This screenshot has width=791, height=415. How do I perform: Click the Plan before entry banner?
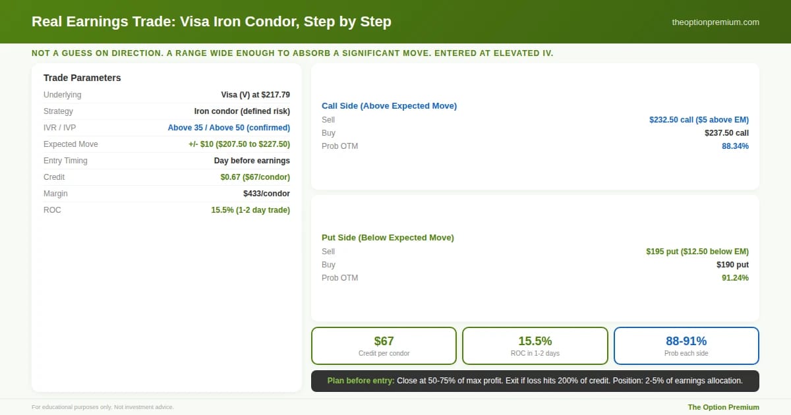535,381
